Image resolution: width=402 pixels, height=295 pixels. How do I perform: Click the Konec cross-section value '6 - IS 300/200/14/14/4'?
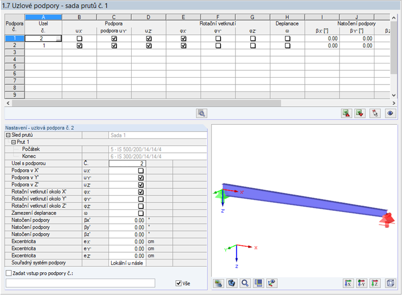click(x=158, y=156)
